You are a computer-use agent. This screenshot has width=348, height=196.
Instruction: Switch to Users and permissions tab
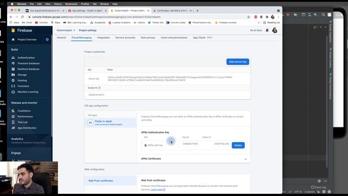174,38
